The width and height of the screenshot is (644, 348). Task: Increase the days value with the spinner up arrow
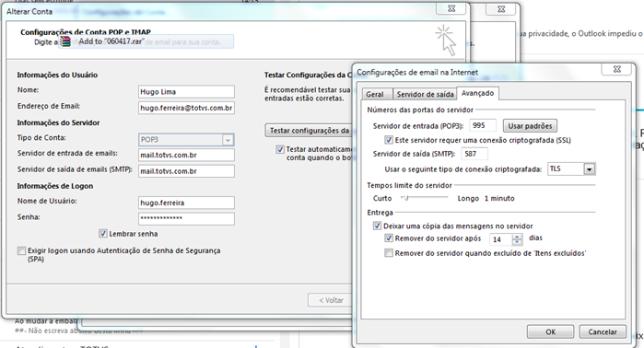pyautogui.click(x=518, y=237)
